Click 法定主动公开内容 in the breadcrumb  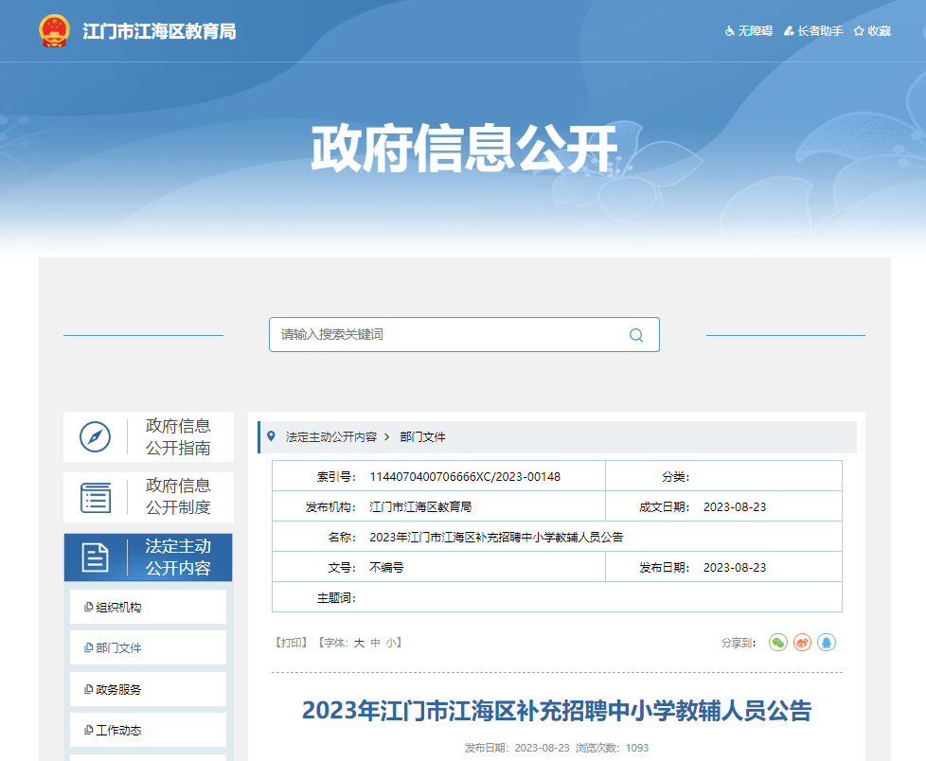[331, 437]
